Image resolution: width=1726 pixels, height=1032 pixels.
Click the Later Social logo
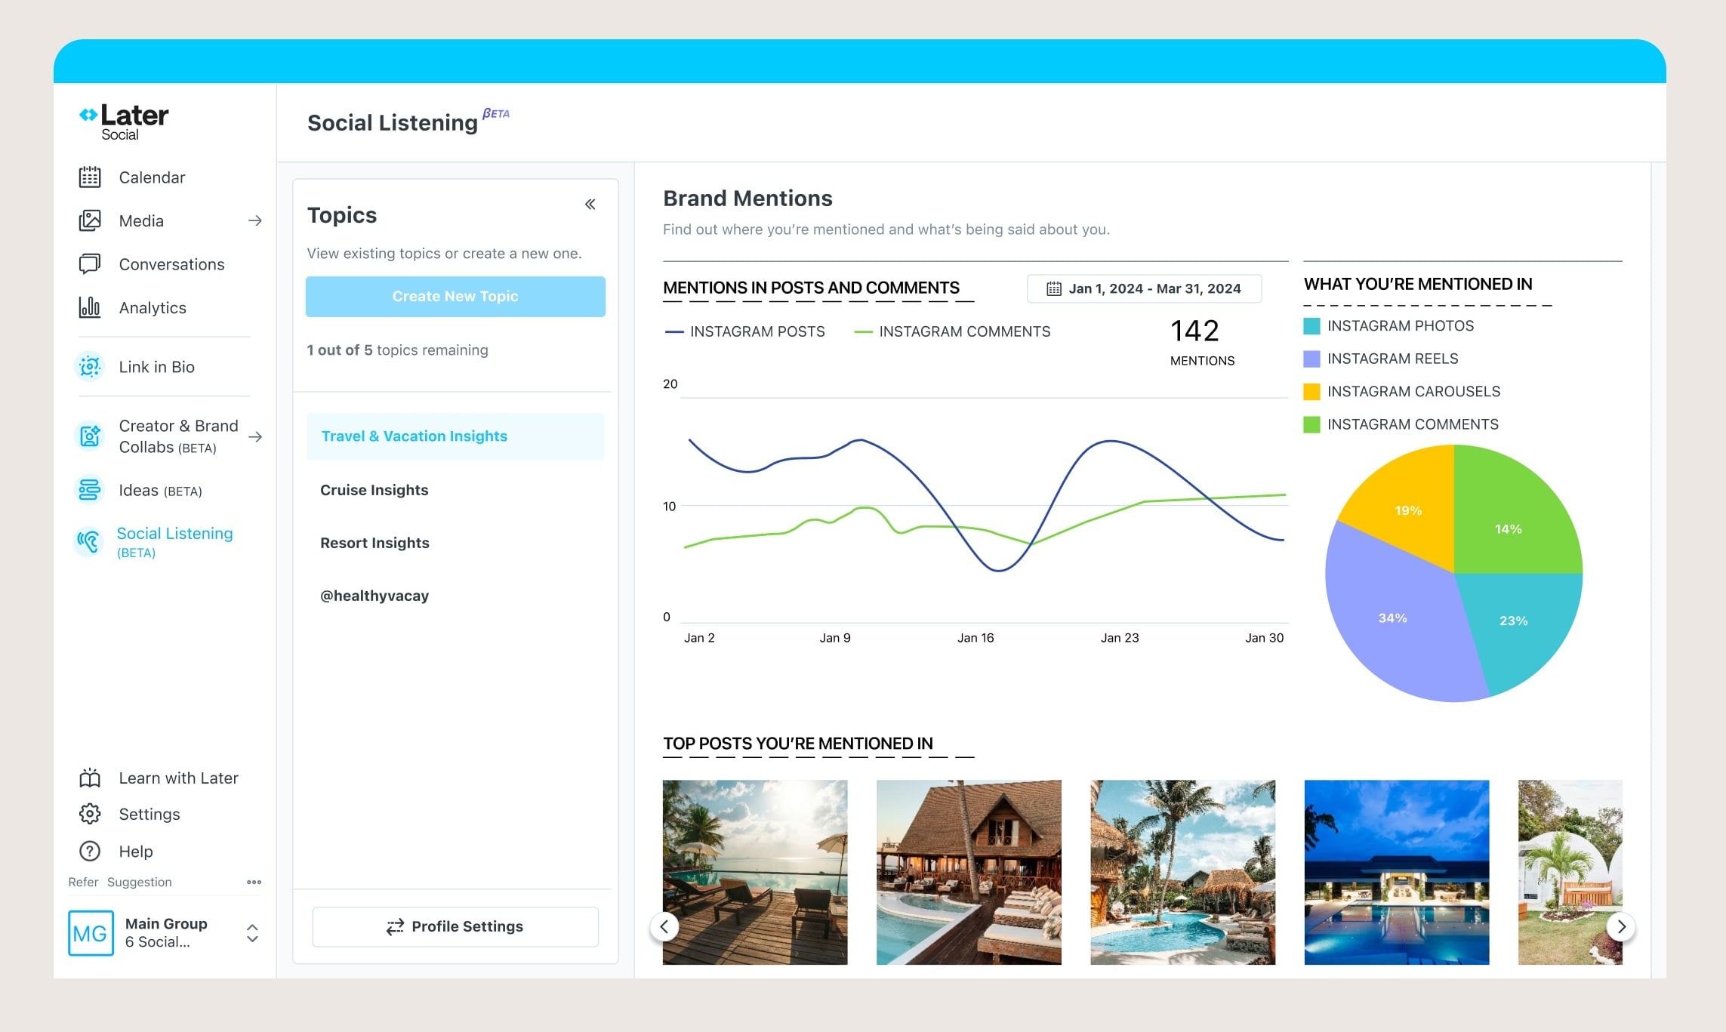click(124, 122)
